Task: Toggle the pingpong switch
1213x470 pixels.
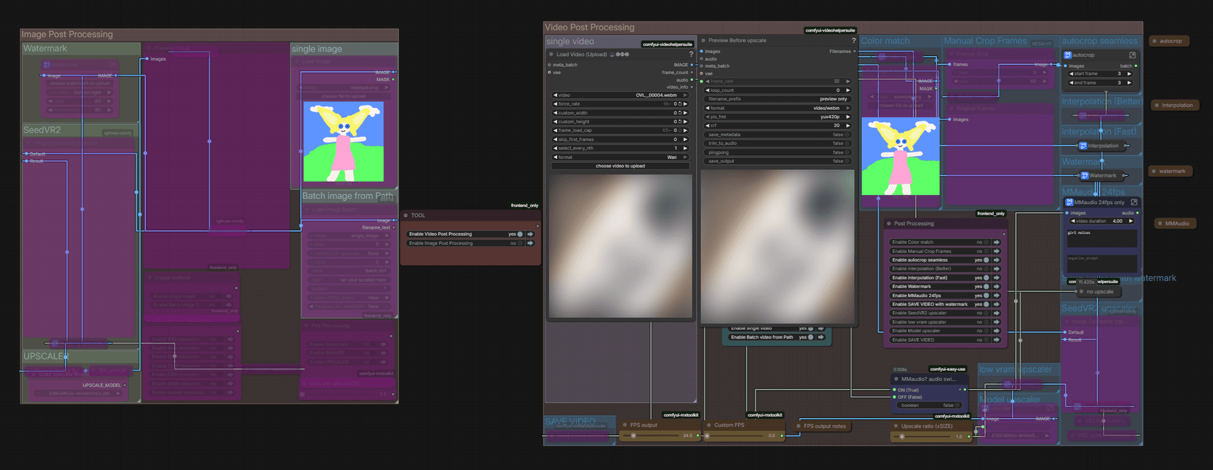Action: (847, 152)
